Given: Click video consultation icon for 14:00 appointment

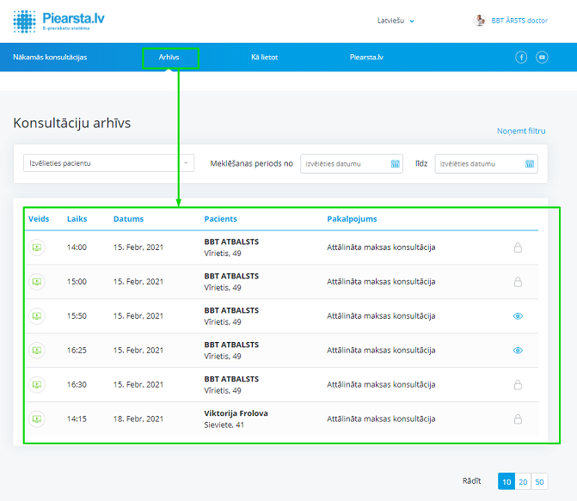Looking at the screenshot, I should (x=36, y=247).
